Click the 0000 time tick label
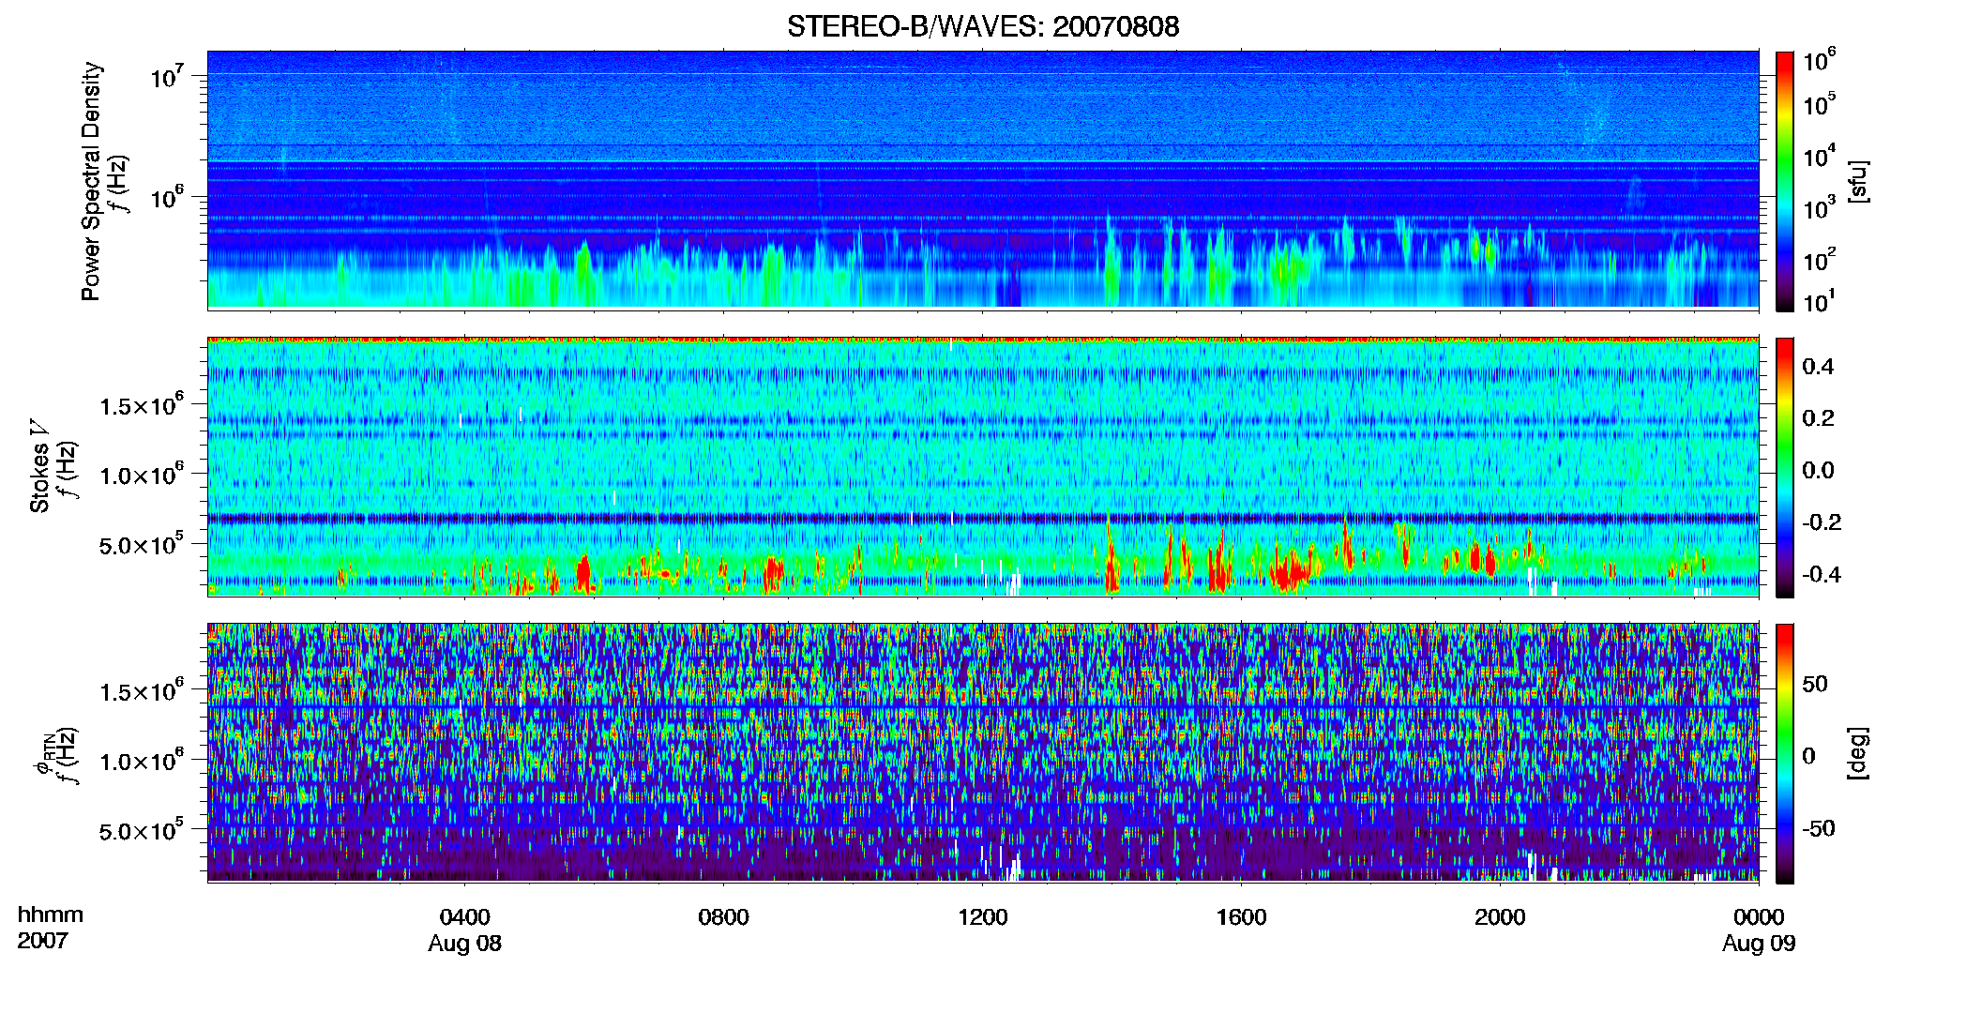The height and width of the screenshot is (1013, 1966). click(1759, 917)
